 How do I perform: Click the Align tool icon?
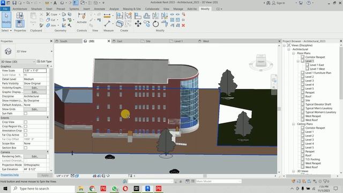[138, 16]
